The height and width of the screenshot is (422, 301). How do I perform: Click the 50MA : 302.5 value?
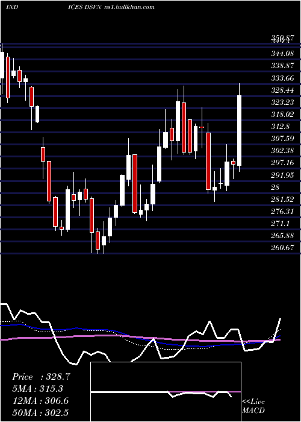pos(40,412)
